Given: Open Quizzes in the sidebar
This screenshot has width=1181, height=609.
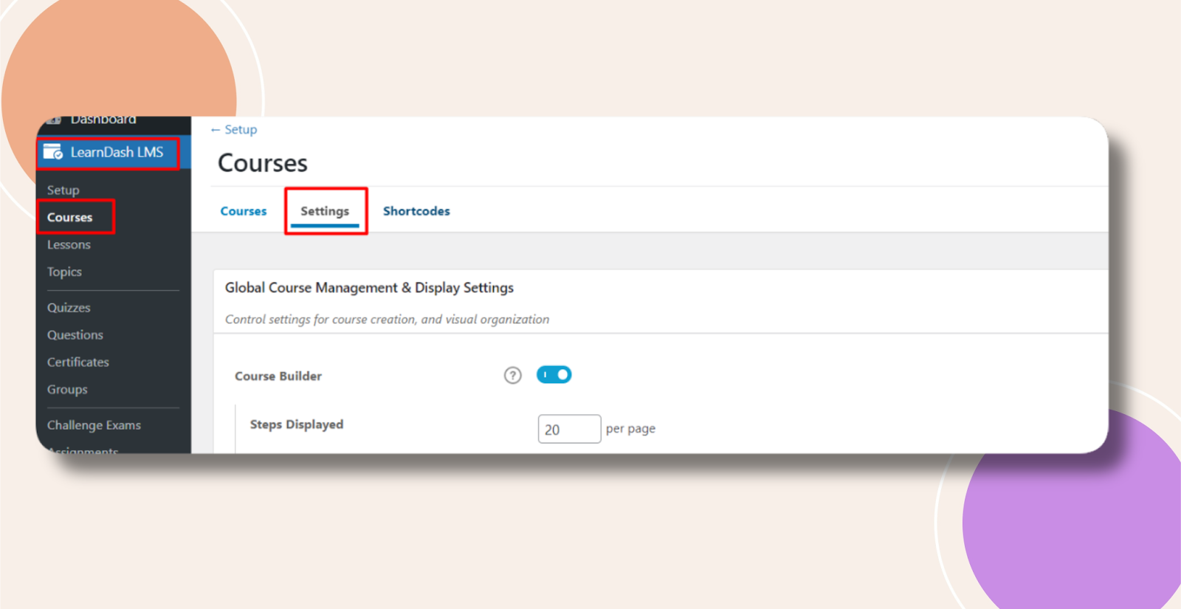Looking at the screenshot, I should coord(69,307).
